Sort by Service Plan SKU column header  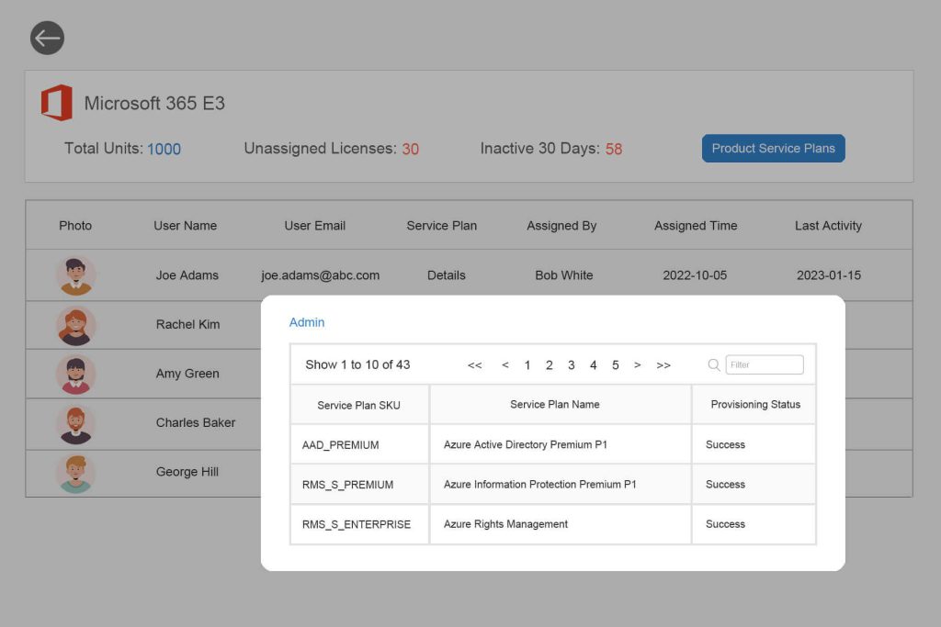[359, 405]
